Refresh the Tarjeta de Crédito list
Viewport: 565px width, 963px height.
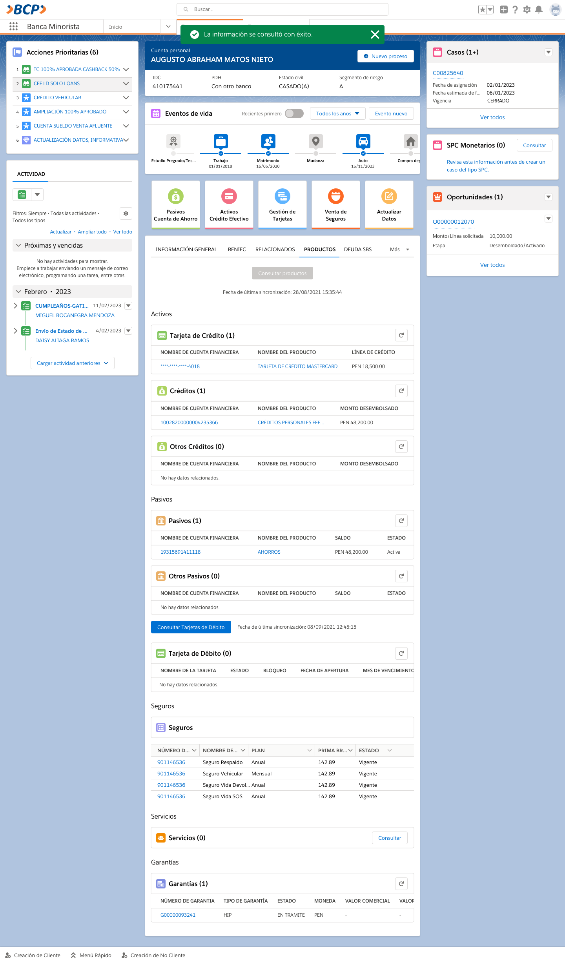[x=401, y=335]
